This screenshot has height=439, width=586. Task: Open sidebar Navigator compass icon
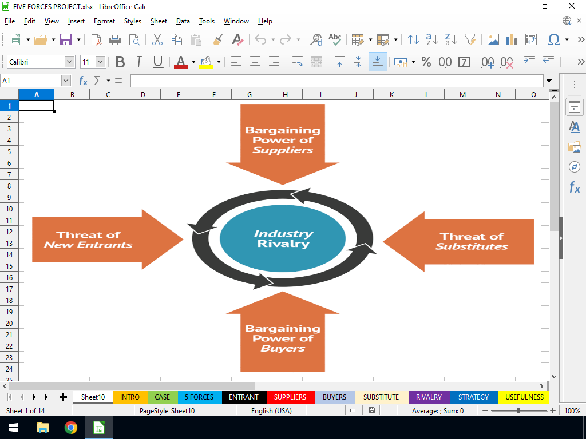pos(575,167)
